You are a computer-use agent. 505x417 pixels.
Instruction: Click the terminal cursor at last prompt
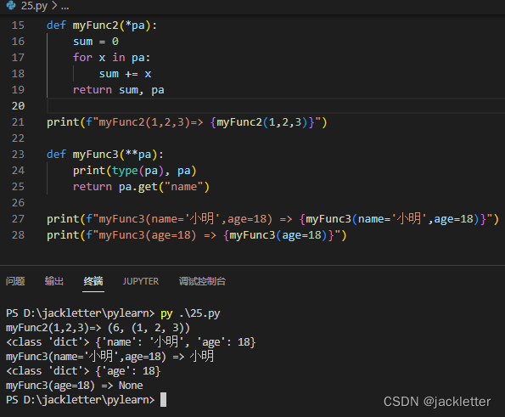(163, 400)
